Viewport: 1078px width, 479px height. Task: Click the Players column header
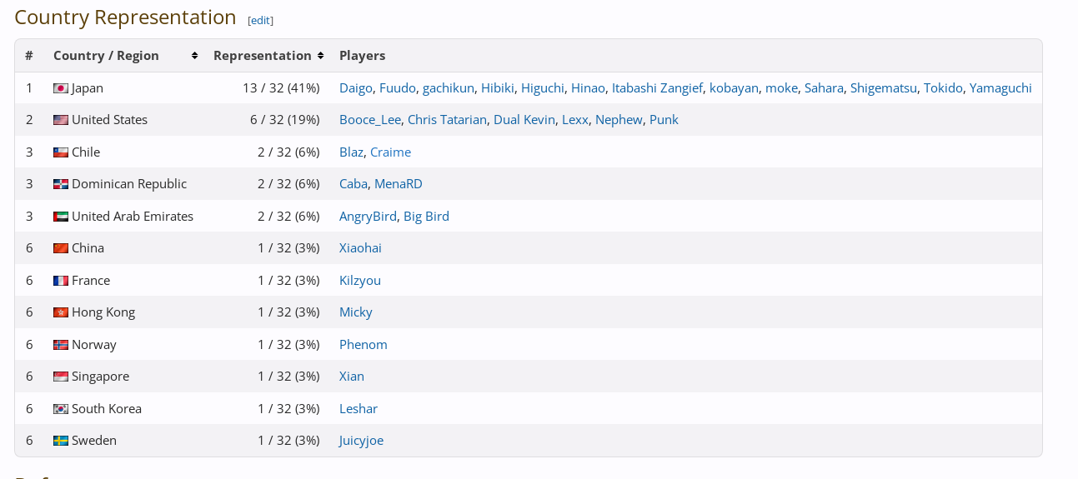[362, 56]
